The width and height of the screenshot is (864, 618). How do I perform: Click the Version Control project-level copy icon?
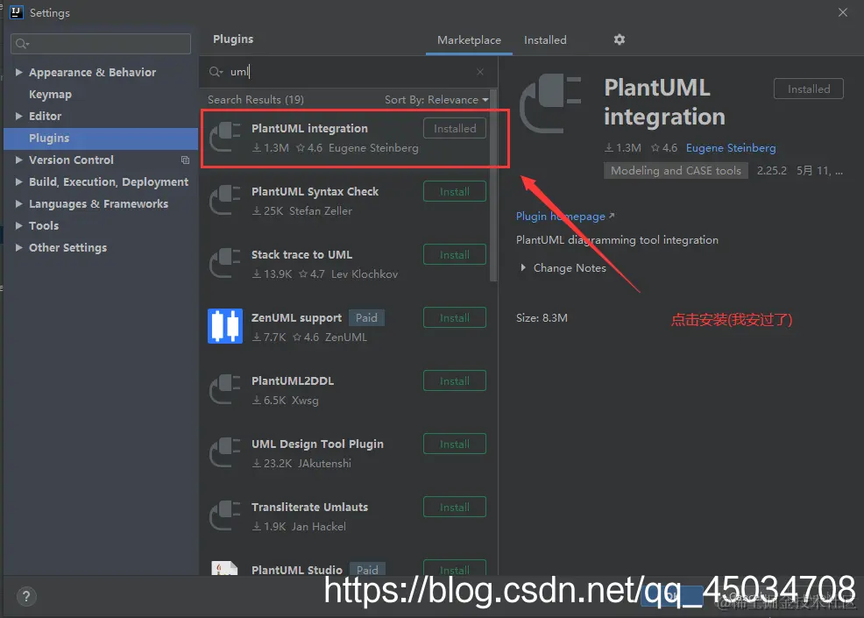coord(185,160)
